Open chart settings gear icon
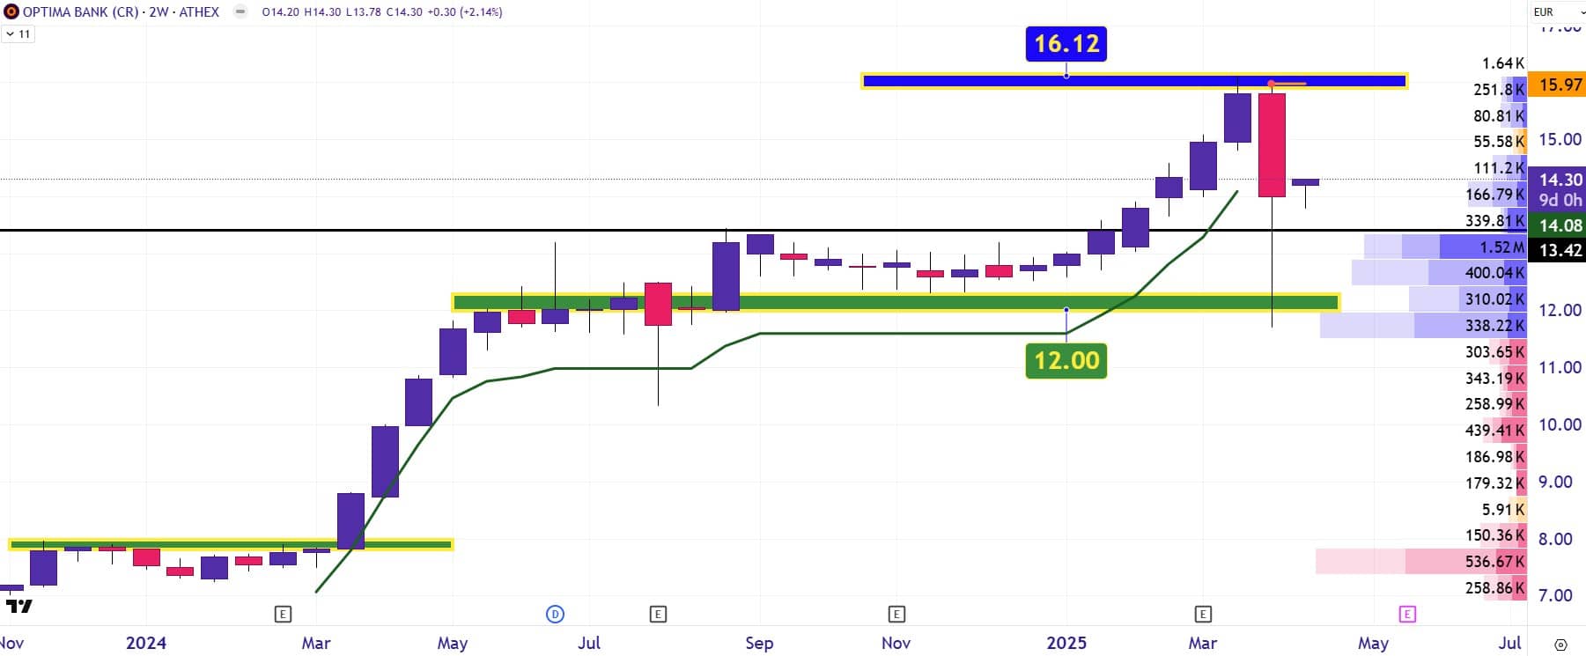Screen dimensions: 1586x656 pyautogui.click(x=1560, y=645)
